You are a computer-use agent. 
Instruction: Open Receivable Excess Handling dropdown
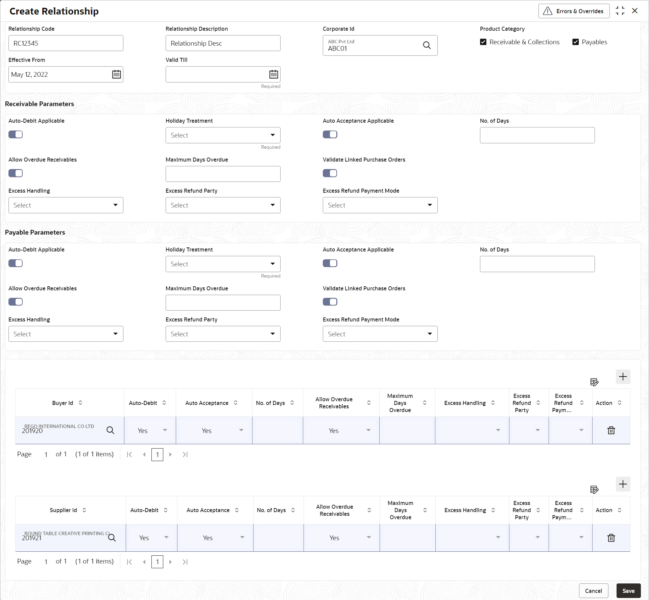66,205
